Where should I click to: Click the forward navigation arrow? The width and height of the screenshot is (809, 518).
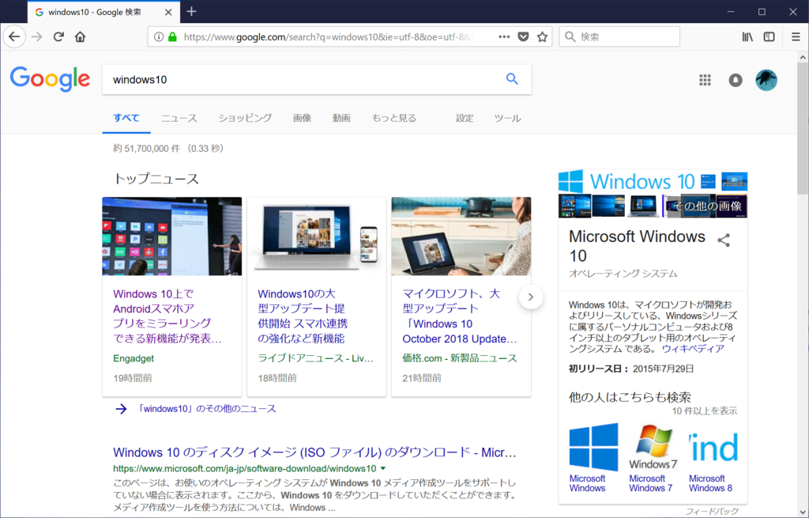point(36,36)
